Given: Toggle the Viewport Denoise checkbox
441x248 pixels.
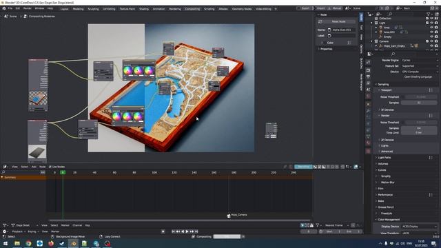Looking at the screenshot, I should click(382, 110).
